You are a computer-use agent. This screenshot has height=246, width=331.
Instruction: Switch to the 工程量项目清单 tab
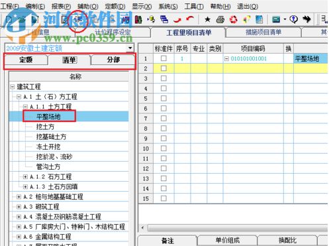click(x=189, y=32)
